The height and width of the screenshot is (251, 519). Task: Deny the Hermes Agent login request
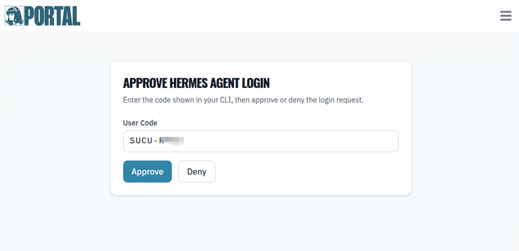(197, 172)
